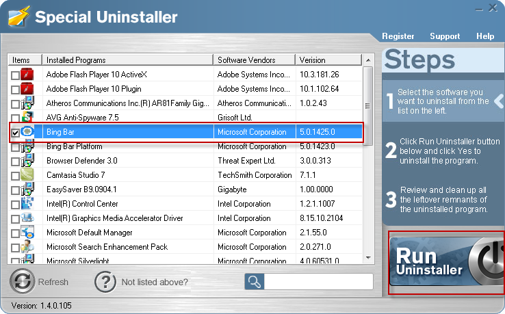
Task: Check the Adobe Flash Player 10 Plugin checkbox
Action: (x=15, y=90)
